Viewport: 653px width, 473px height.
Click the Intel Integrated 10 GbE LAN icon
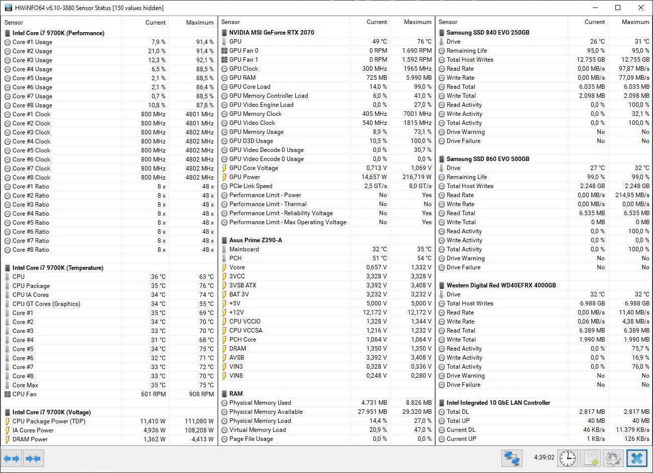(442, 403)
